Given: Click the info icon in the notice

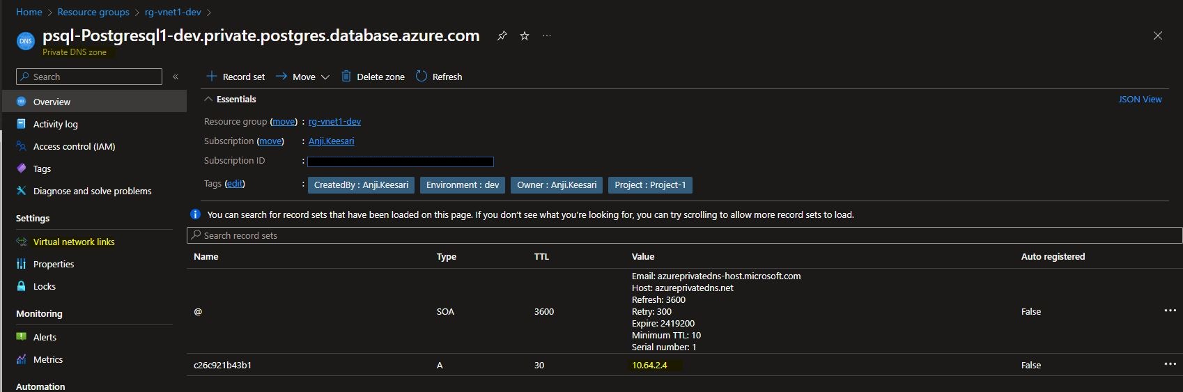Looking at the screenshot, I should tap(195, 214).
